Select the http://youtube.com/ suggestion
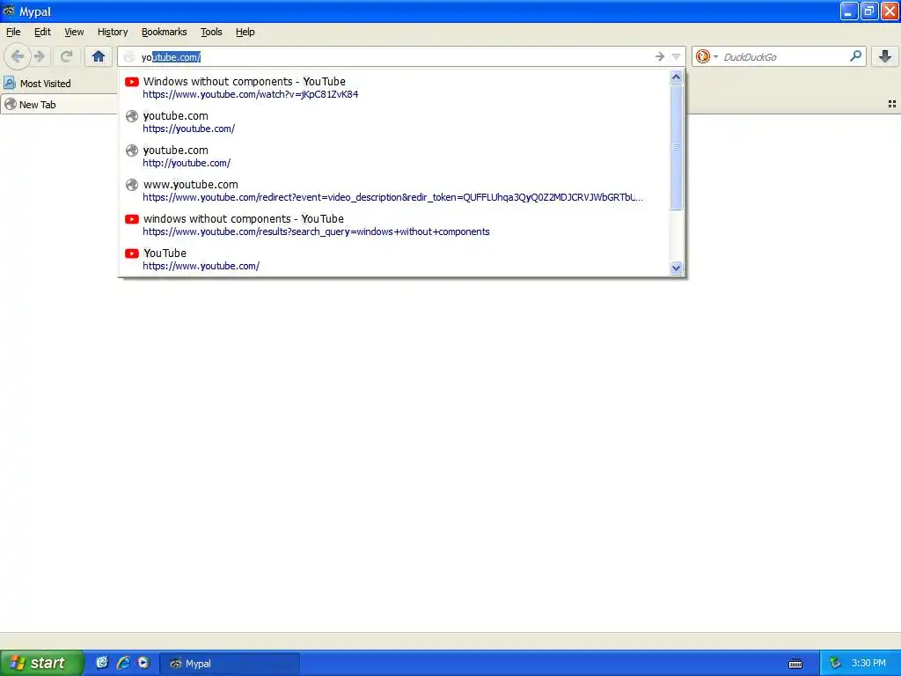The height and width of the screenshot is (676, 901). pos(394,157)
